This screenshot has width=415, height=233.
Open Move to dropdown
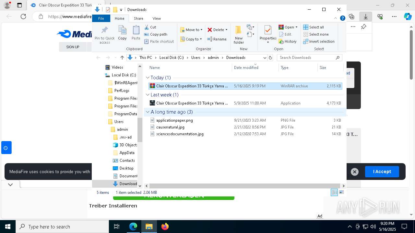pos(191,30)
